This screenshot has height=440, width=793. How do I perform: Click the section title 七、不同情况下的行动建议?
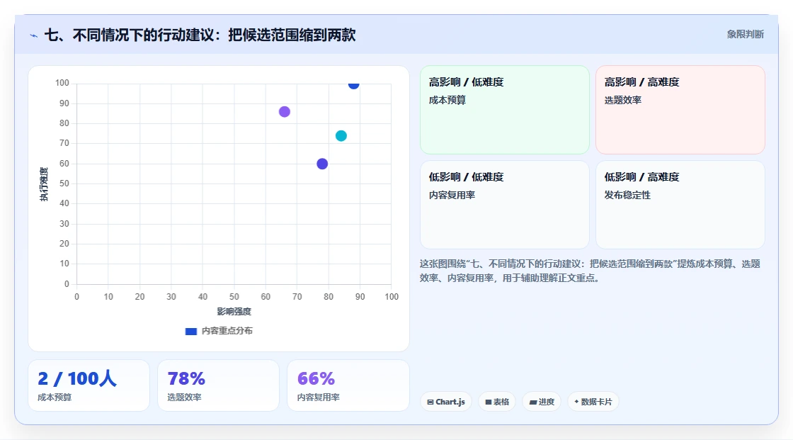[x=200, y=35]
